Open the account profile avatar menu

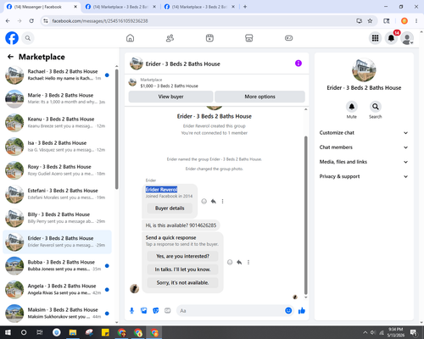tap(407, 38)
